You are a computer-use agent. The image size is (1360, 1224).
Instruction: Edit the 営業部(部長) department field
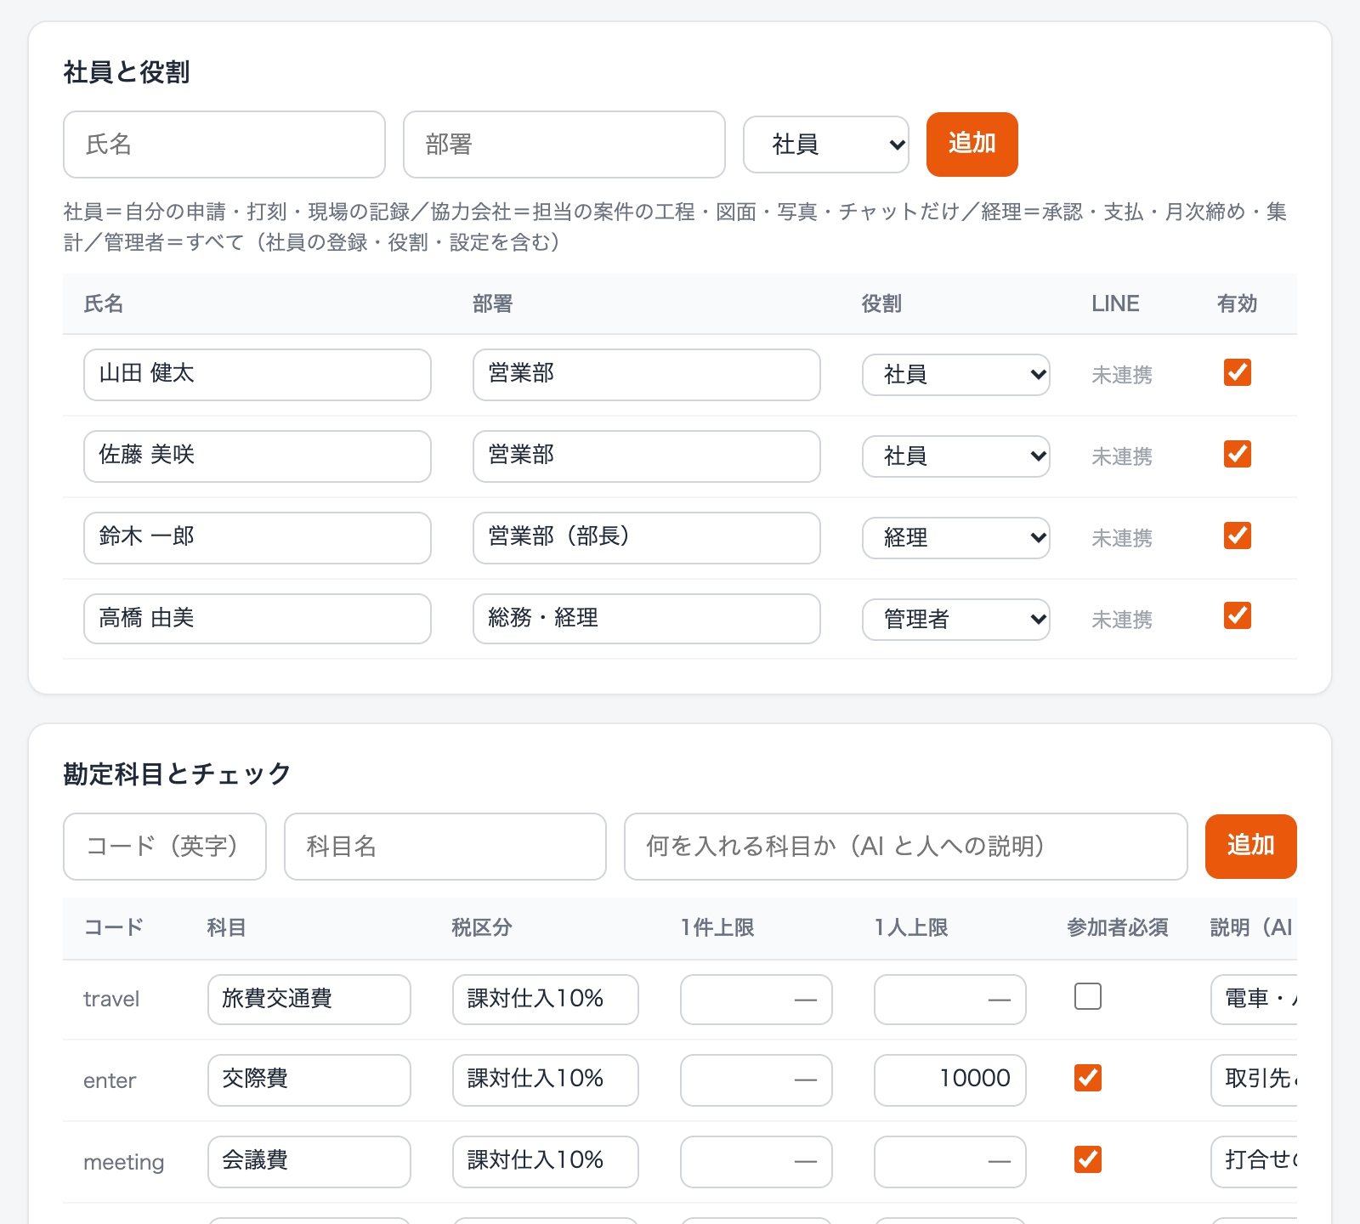pos(647,538)
